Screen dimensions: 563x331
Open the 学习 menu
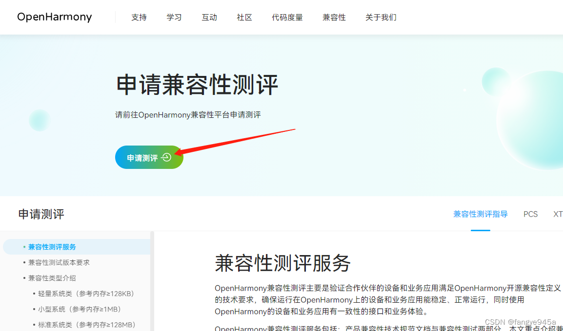174,17
